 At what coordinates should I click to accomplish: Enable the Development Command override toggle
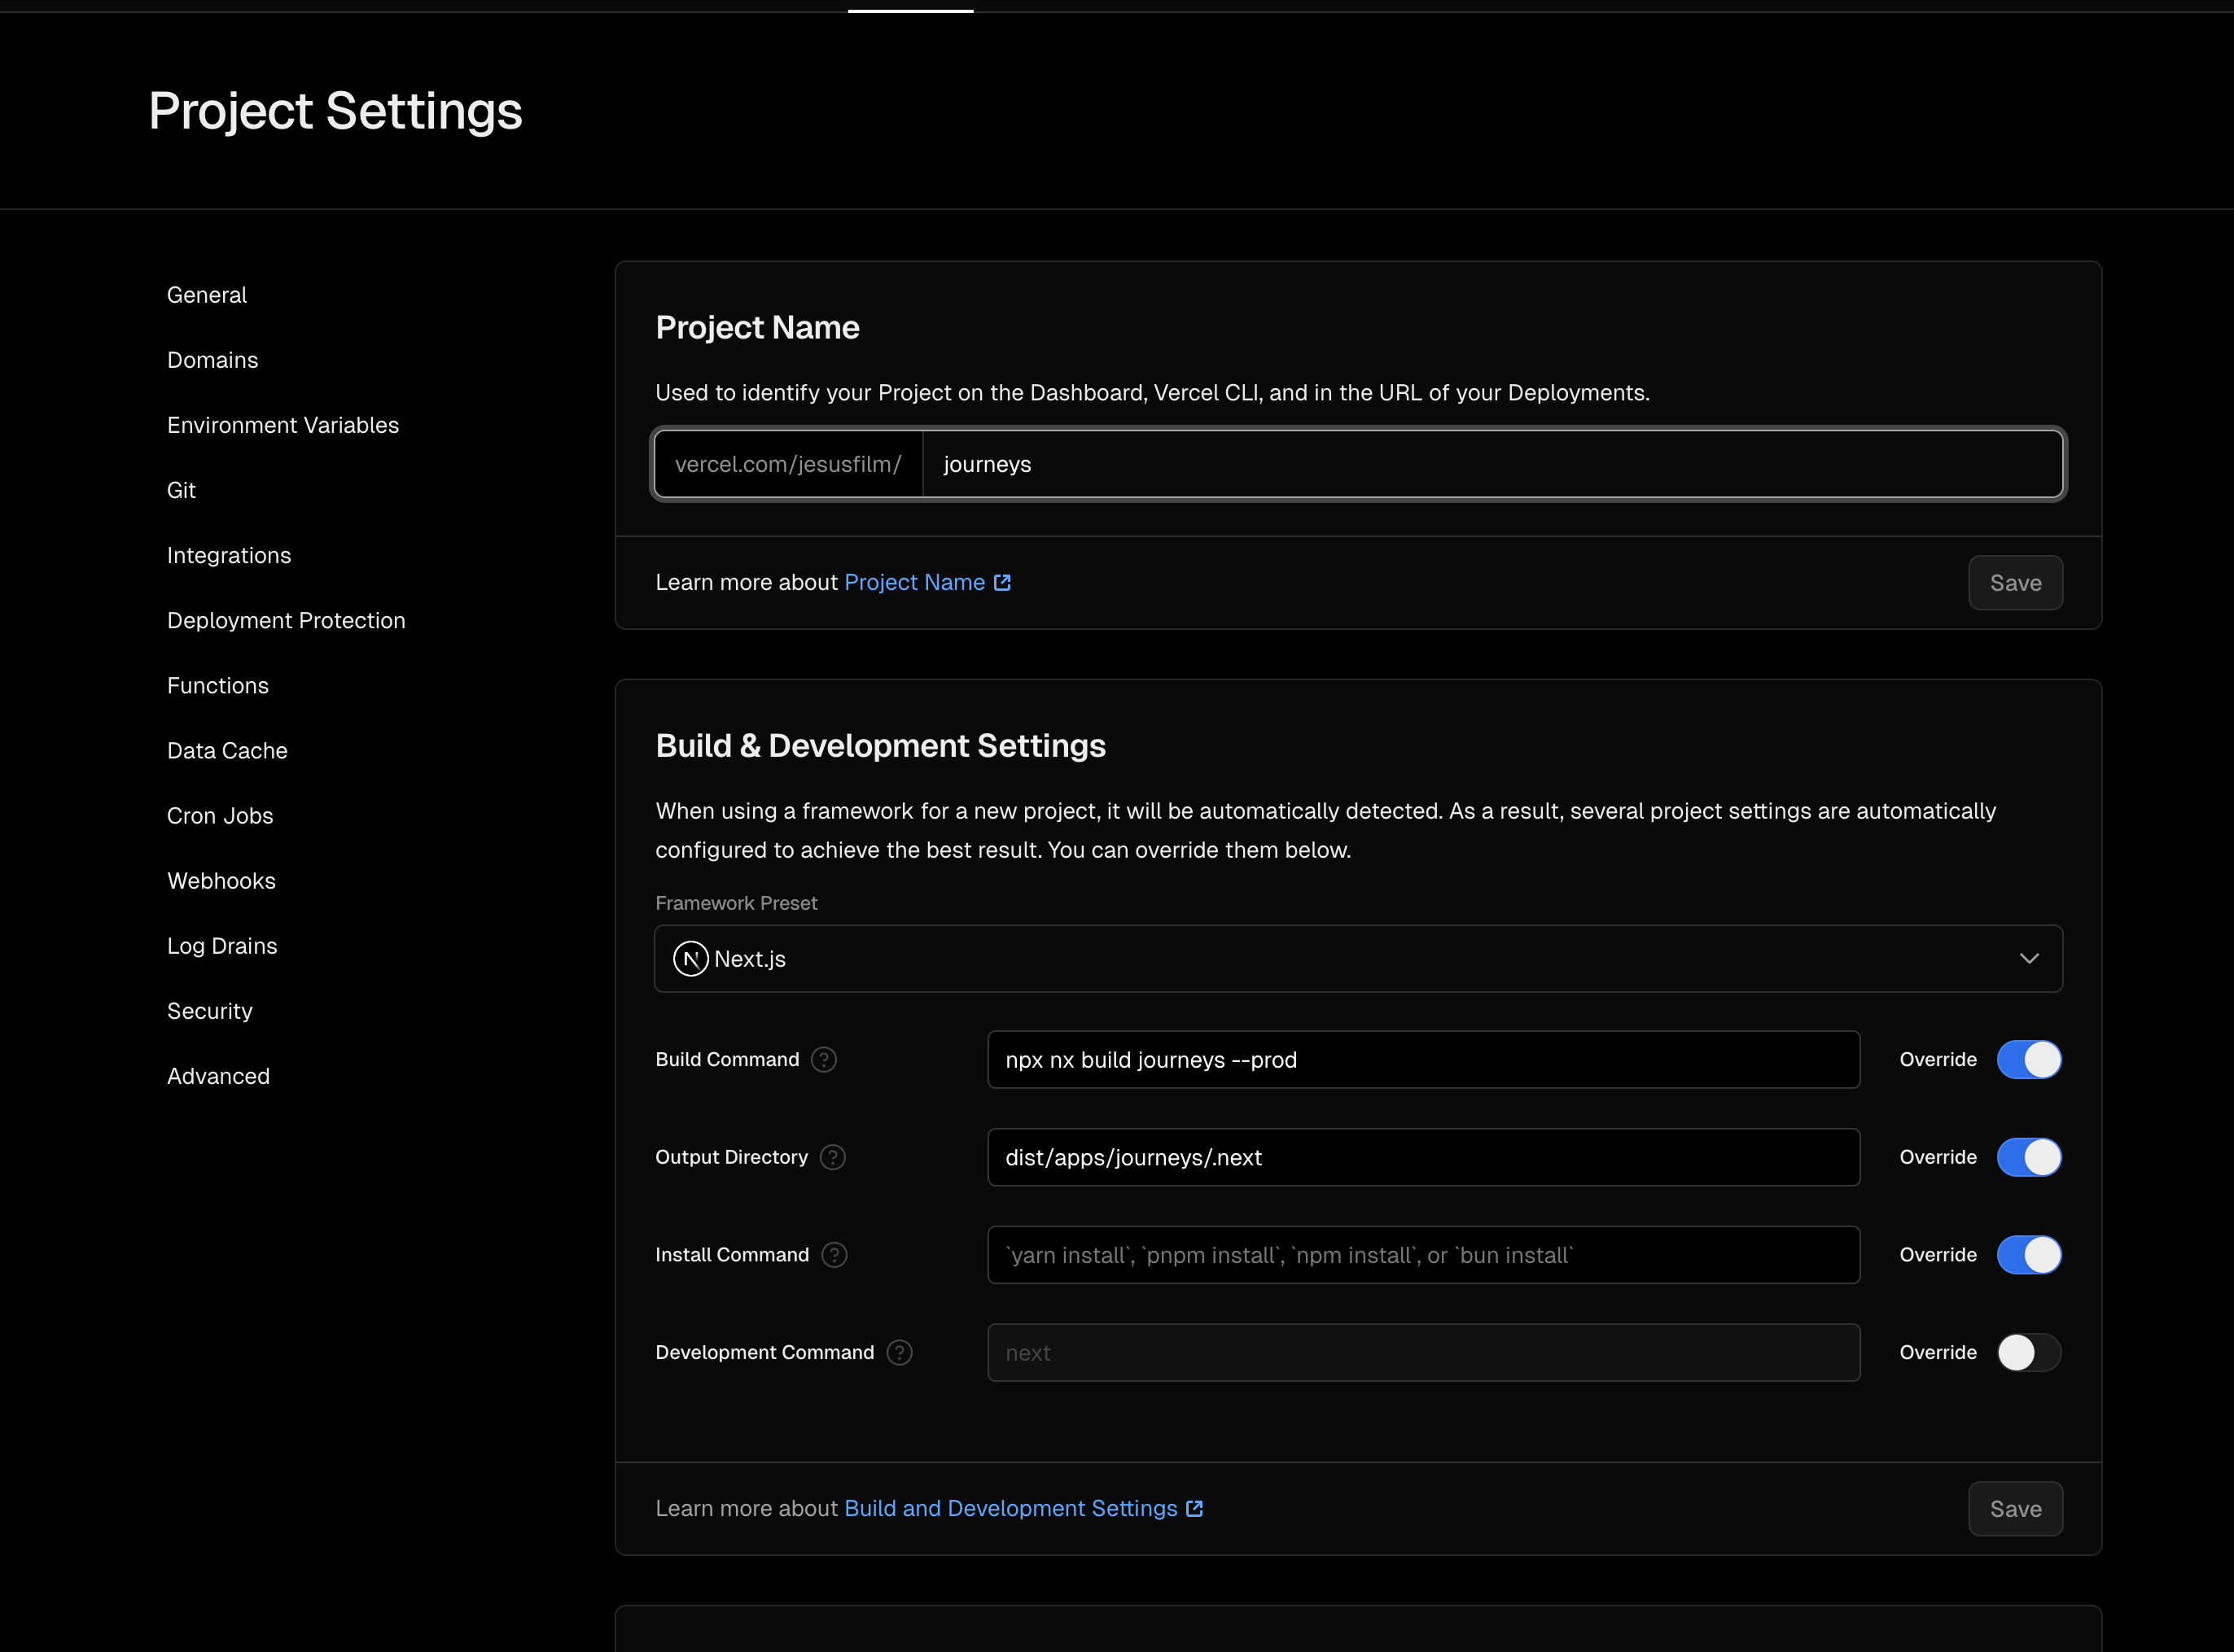point(2029,1352)
